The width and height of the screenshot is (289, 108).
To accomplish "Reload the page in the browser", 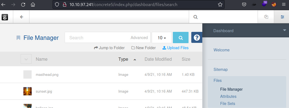I will pyautogui.click(x=23, y=5).
